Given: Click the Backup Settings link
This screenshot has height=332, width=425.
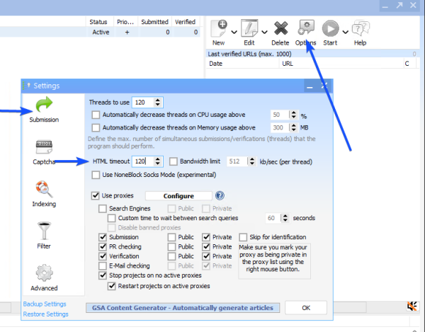Looking at the screenshot, I should click(x=46, y=303).
